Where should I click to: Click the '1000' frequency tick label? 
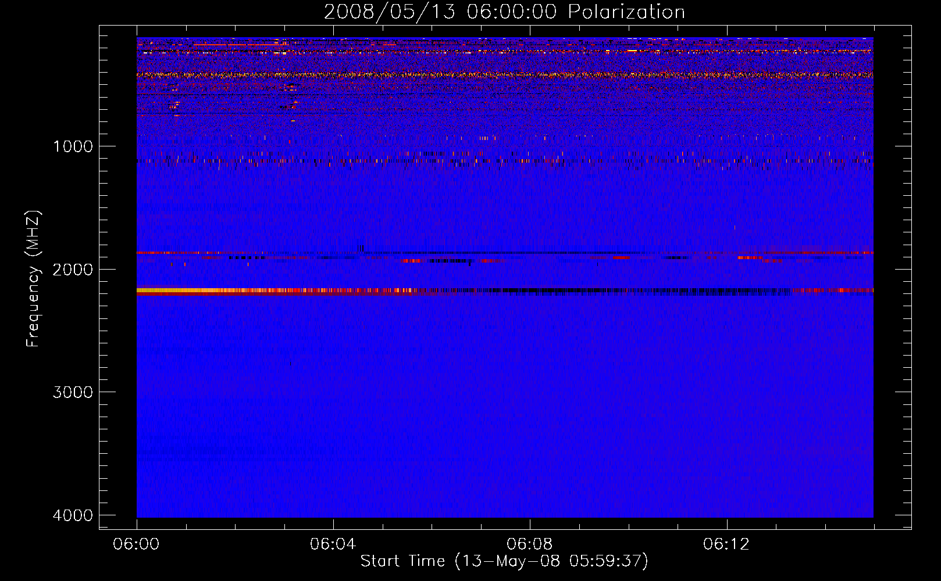[x=73, y=146]
